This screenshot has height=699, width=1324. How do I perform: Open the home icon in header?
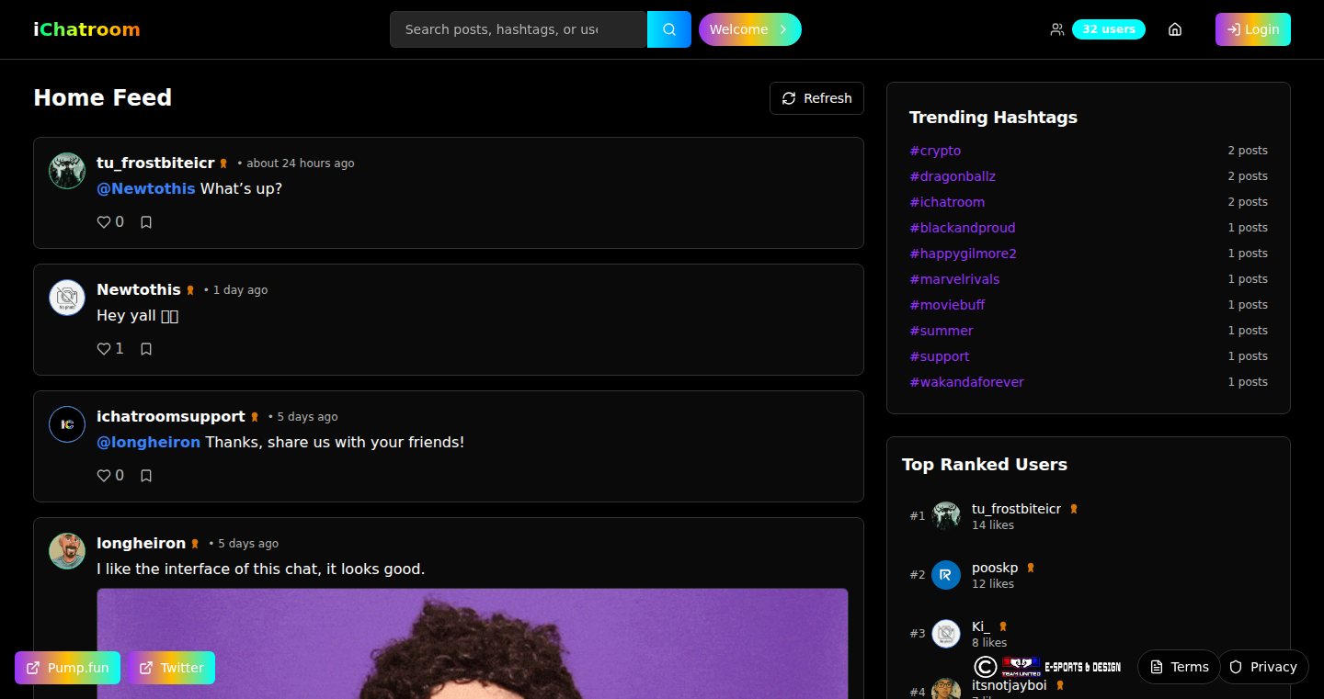[1175, 29]
